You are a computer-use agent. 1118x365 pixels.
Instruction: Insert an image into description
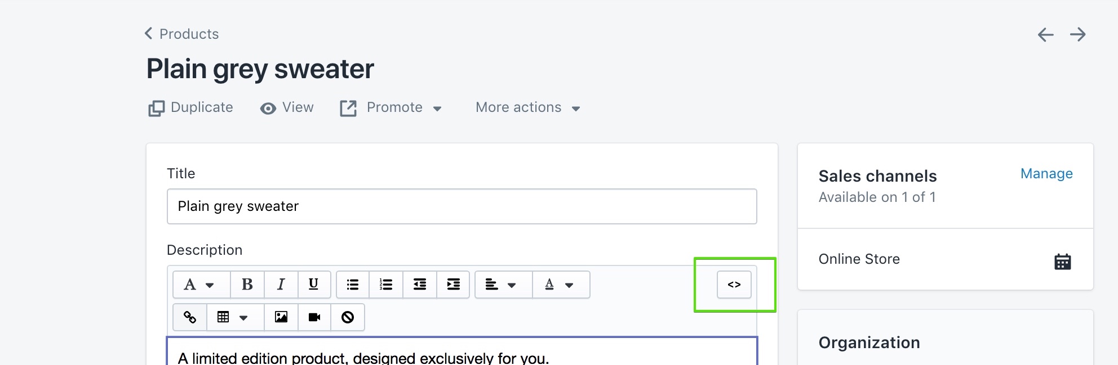(281, 317)
